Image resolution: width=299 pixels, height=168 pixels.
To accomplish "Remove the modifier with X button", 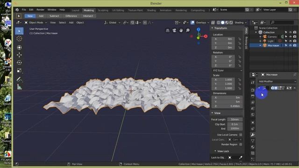I will (295, 88).
